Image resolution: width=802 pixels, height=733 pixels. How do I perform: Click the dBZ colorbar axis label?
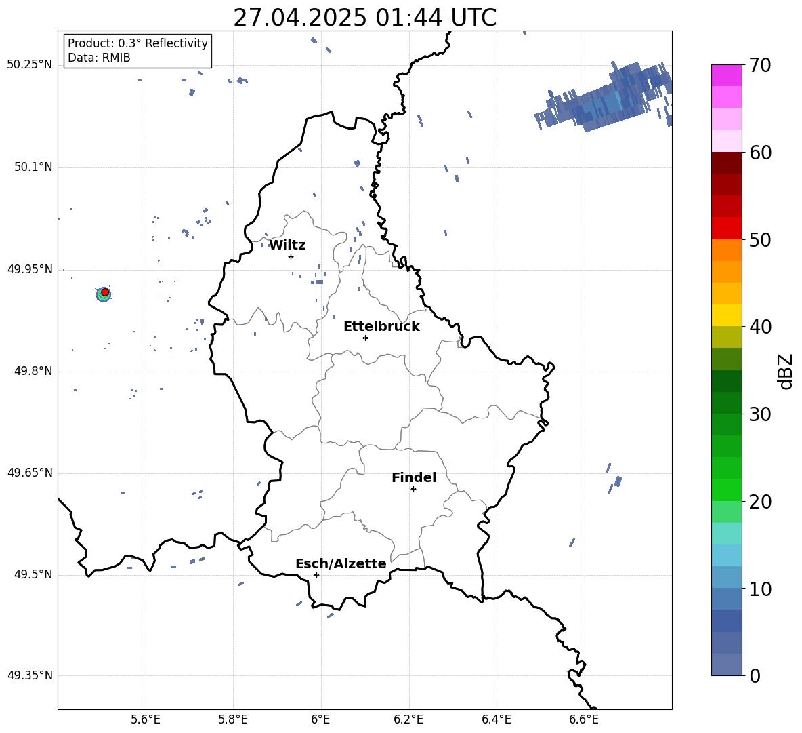(x=786, y=372)
